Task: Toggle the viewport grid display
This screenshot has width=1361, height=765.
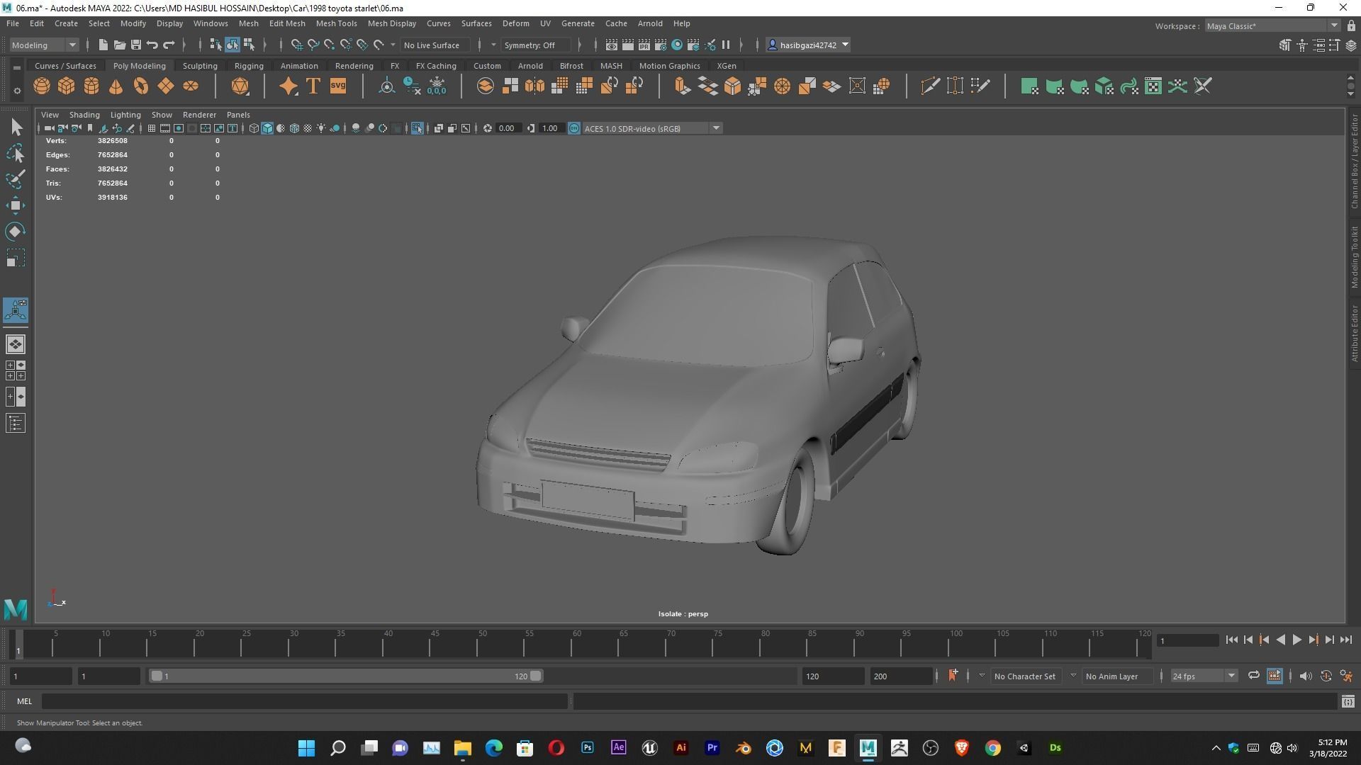Action: click(x=151, y=128)
